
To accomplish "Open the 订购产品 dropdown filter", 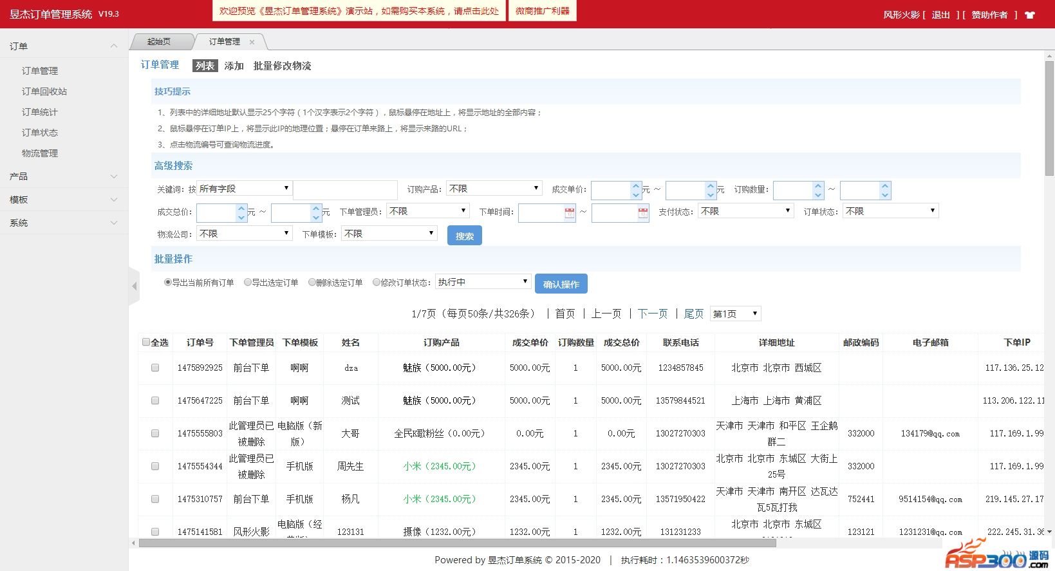I will (x=494, y=189).
